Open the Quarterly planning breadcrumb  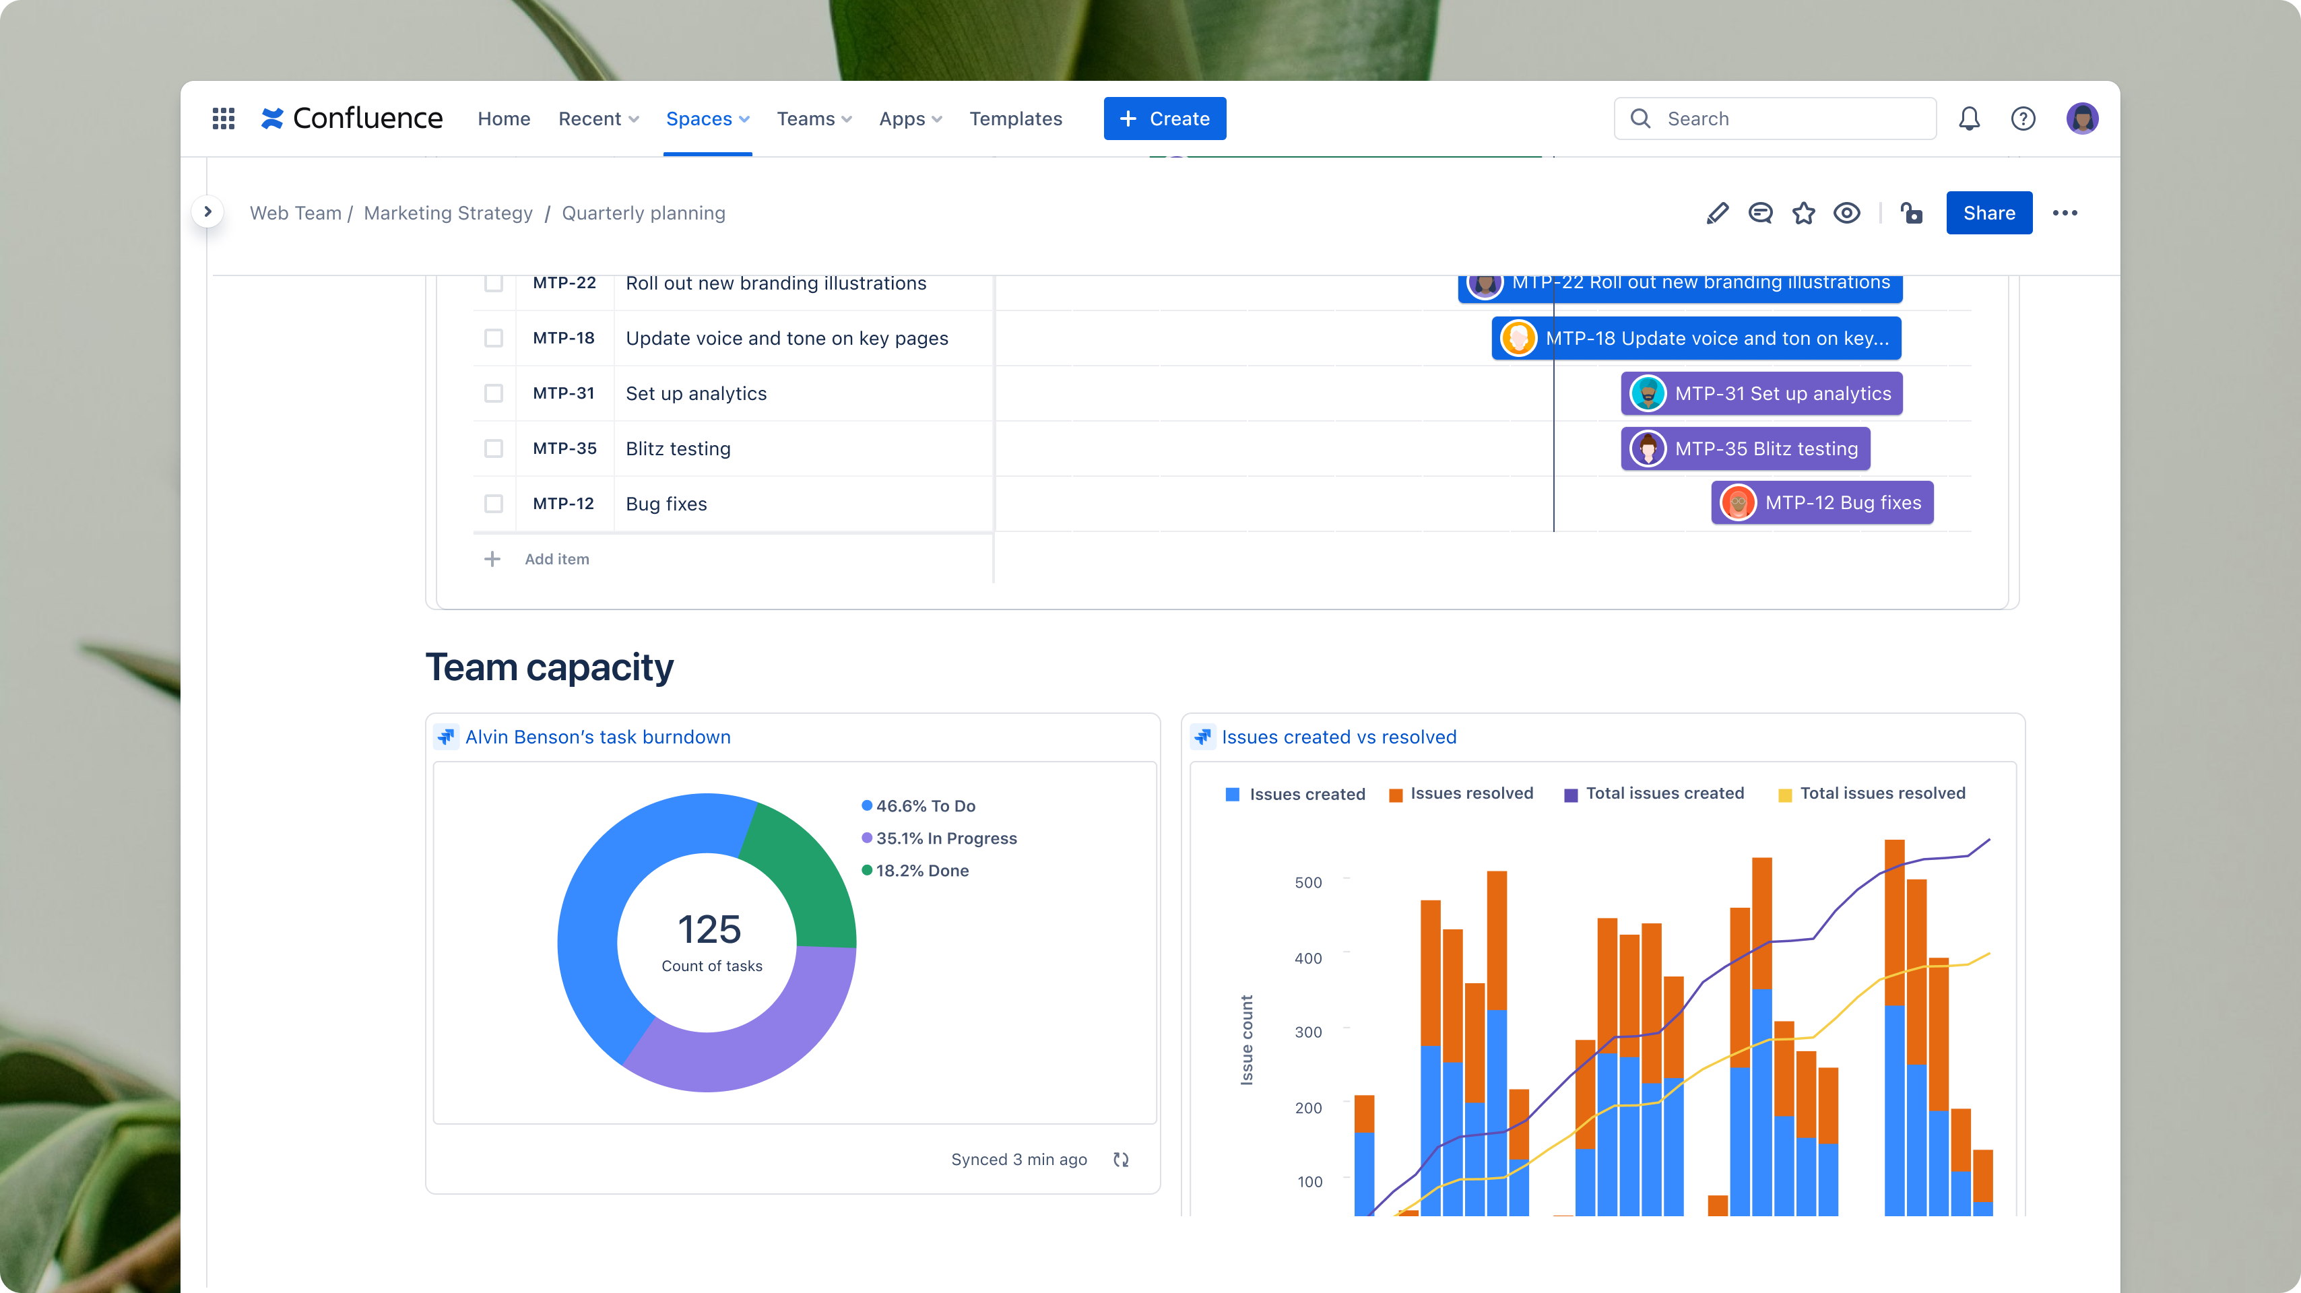pos(643,213)
